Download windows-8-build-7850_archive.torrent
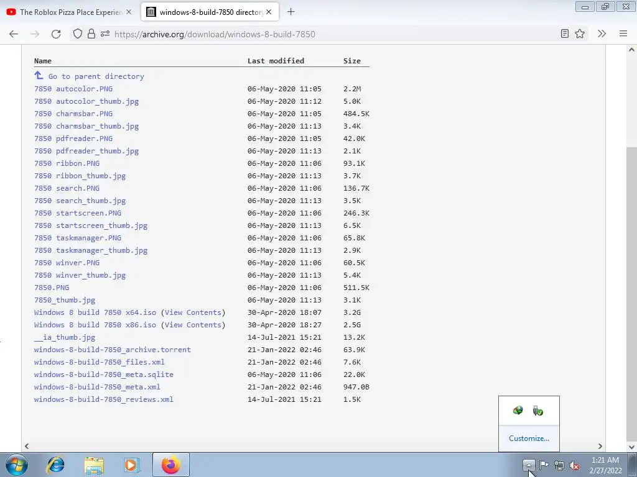 [113, 350]
